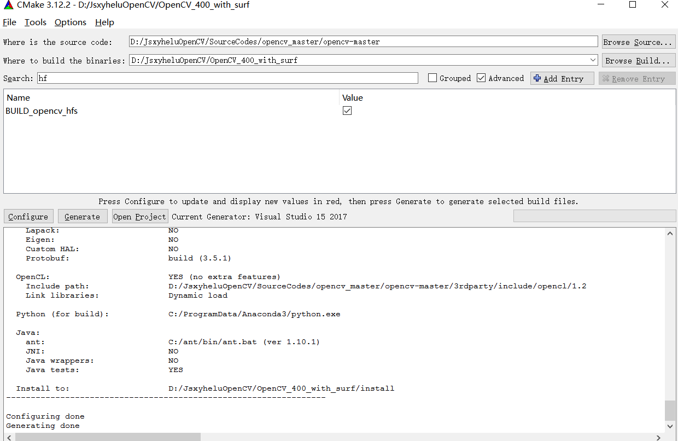Click the output log scroll-down arrow
This screenshot has width=678, height=441.
click(x=670, y=426)
